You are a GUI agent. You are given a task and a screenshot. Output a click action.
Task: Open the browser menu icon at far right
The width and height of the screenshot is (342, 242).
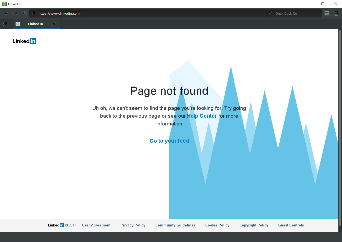click(336, 13)
